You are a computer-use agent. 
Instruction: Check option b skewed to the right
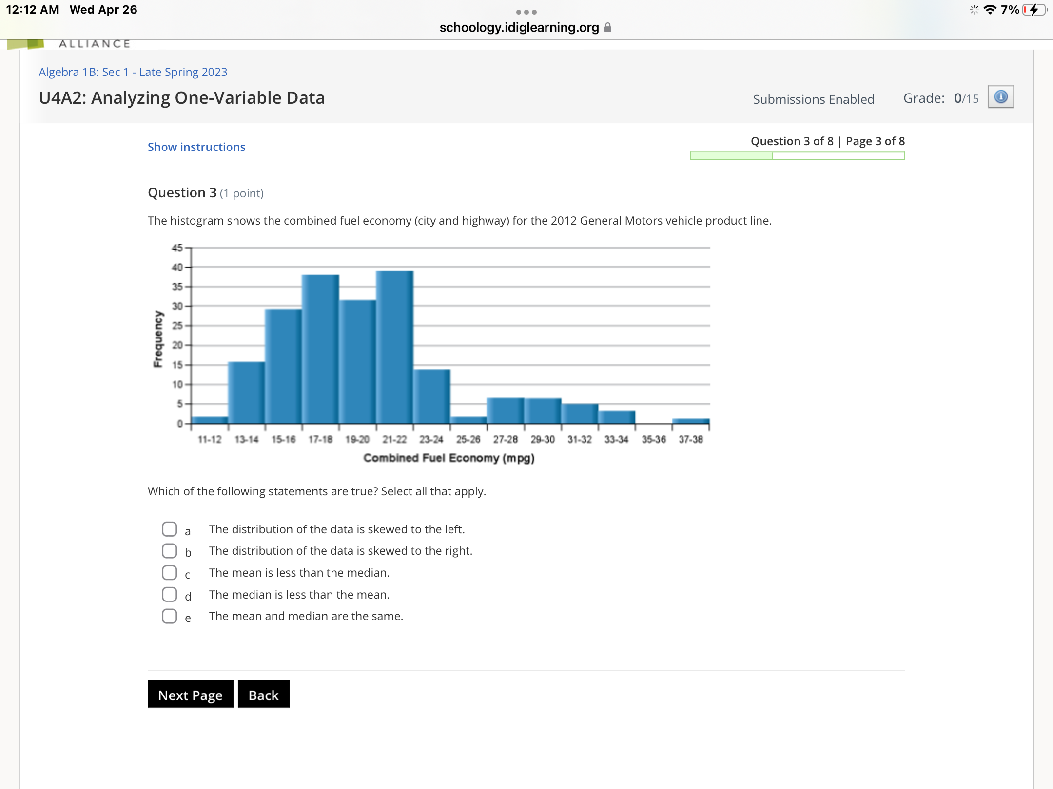[x=169, y=551]
